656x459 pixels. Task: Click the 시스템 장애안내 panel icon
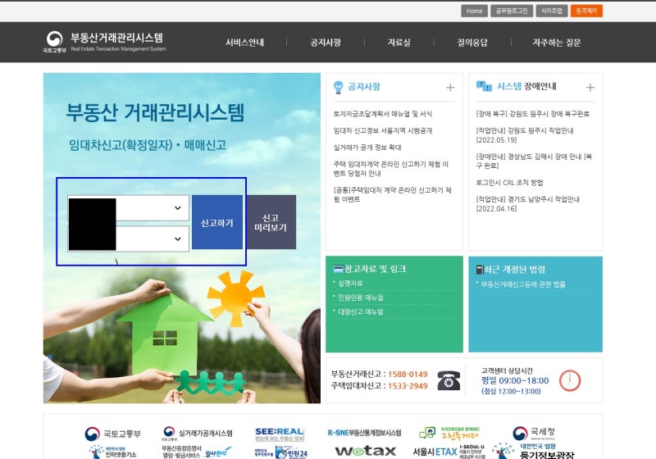[484, 87]
